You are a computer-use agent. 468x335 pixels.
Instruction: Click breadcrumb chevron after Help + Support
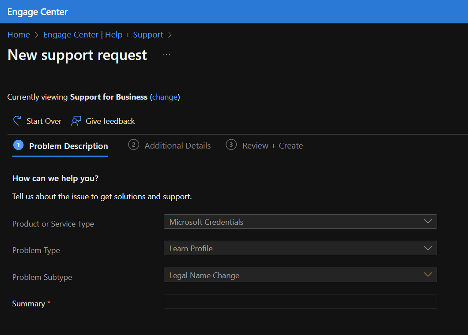[x=170, y=35]
